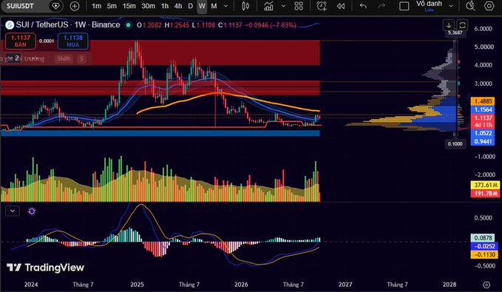
Task: Switch to the 5m timeframe
Action: click(x=112, y=6)
